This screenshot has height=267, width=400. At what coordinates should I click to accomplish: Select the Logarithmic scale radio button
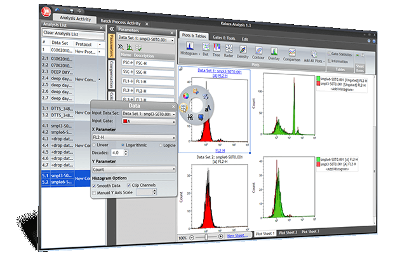[123, 145]
